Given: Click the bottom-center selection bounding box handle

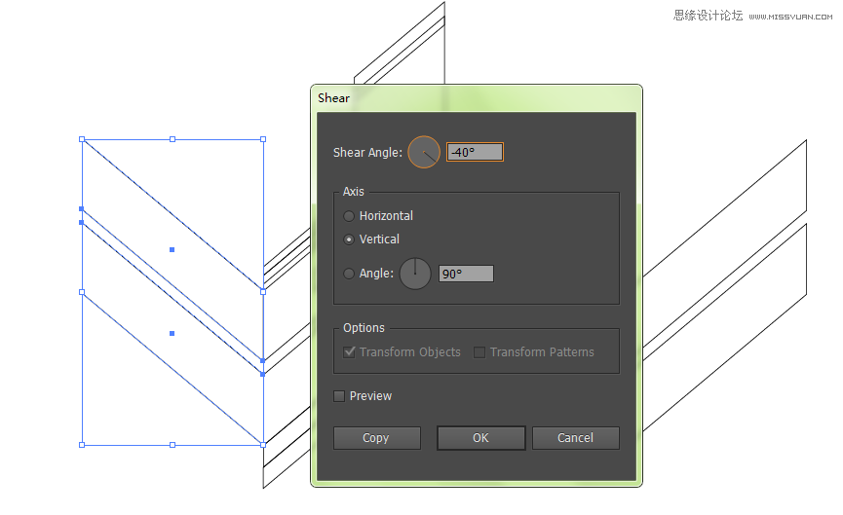Looking at the screenshot, I should click(x=172, y=445).
